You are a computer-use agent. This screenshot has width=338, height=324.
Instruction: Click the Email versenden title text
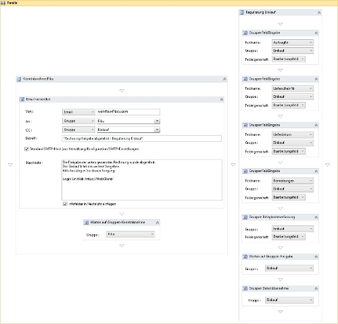tap(38, 99)
